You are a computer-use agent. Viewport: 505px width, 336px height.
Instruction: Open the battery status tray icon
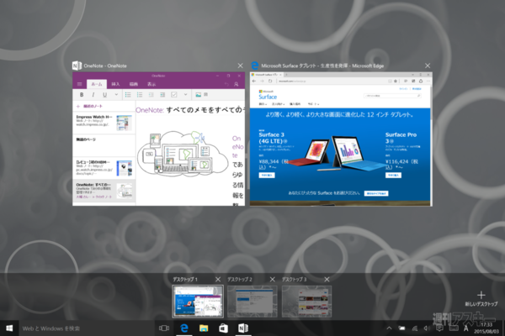[401, 328]
